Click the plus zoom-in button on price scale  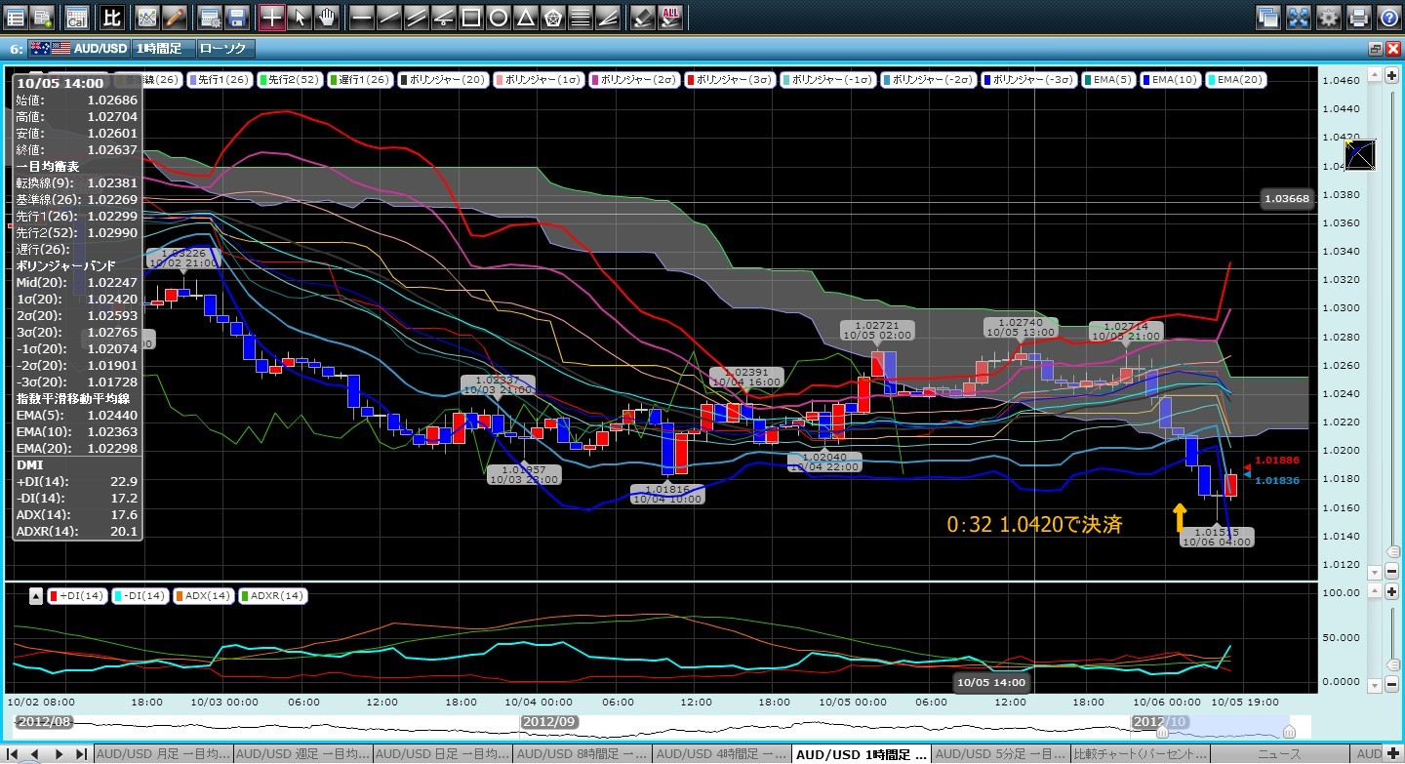pyautogui.click(x=1391, y=76)
